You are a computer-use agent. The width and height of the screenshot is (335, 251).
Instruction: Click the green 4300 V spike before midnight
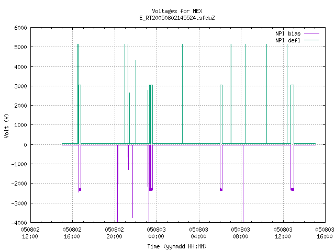pyautogui.click(x=136, y=102)
